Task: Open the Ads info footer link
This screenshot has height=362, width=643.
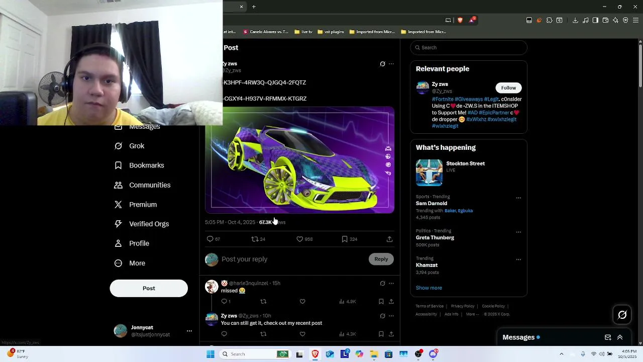Action: click(451, 314)
